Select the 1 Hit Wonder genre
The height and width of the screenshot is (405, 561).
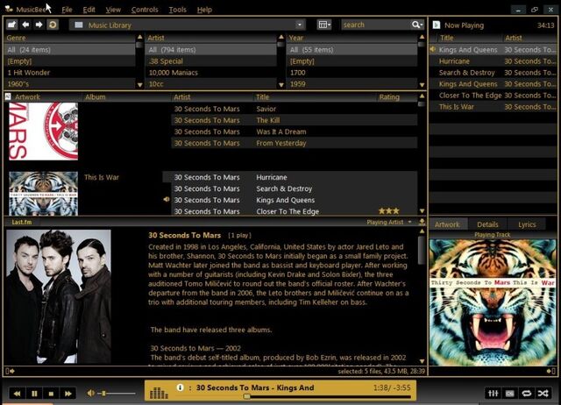tap(70, 73)
